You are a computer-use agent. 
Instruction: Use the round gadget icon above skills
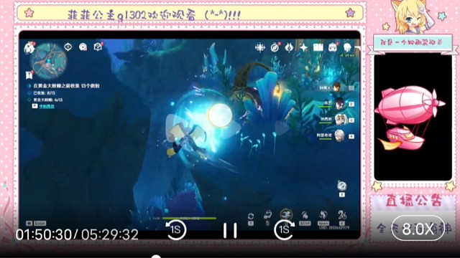pyautogui.click(x=342, y=186)
